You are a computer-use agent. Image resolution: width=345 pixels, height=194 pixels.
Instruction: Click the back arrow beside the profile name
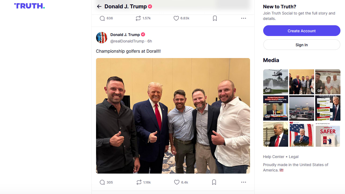(x=99, y=6)
